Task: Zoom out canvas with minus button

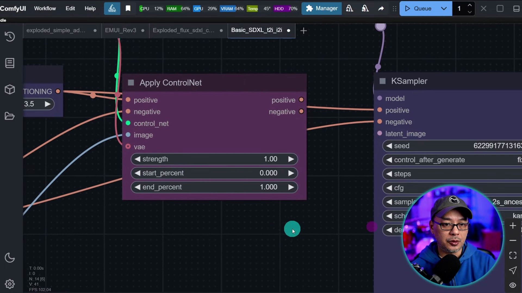Action: (x=513, y=241)
